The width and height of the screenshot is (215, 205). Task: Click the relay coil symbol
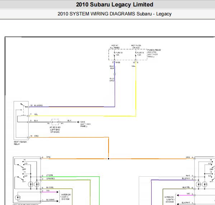24,116
